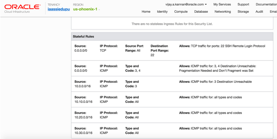The image size is (277, 139).
Task: Select the Networking menu item
Action: 223,12
